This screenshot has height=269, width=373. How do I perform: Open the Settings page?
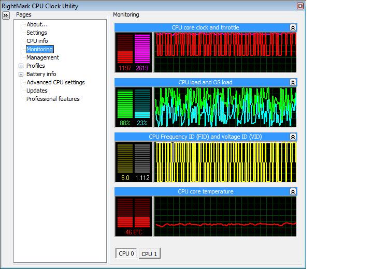tap(37, 33)
